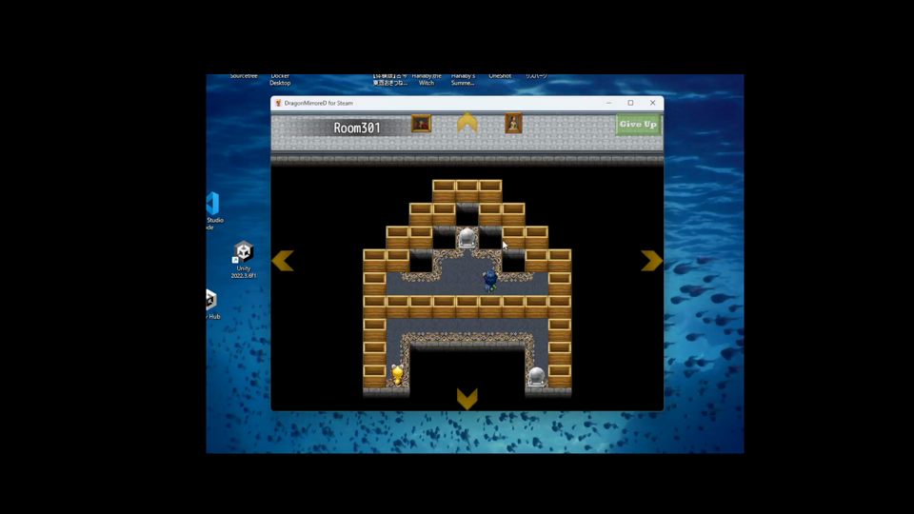
Task: Minimize the DragonMirroreD game window
Action: (608, 103)
